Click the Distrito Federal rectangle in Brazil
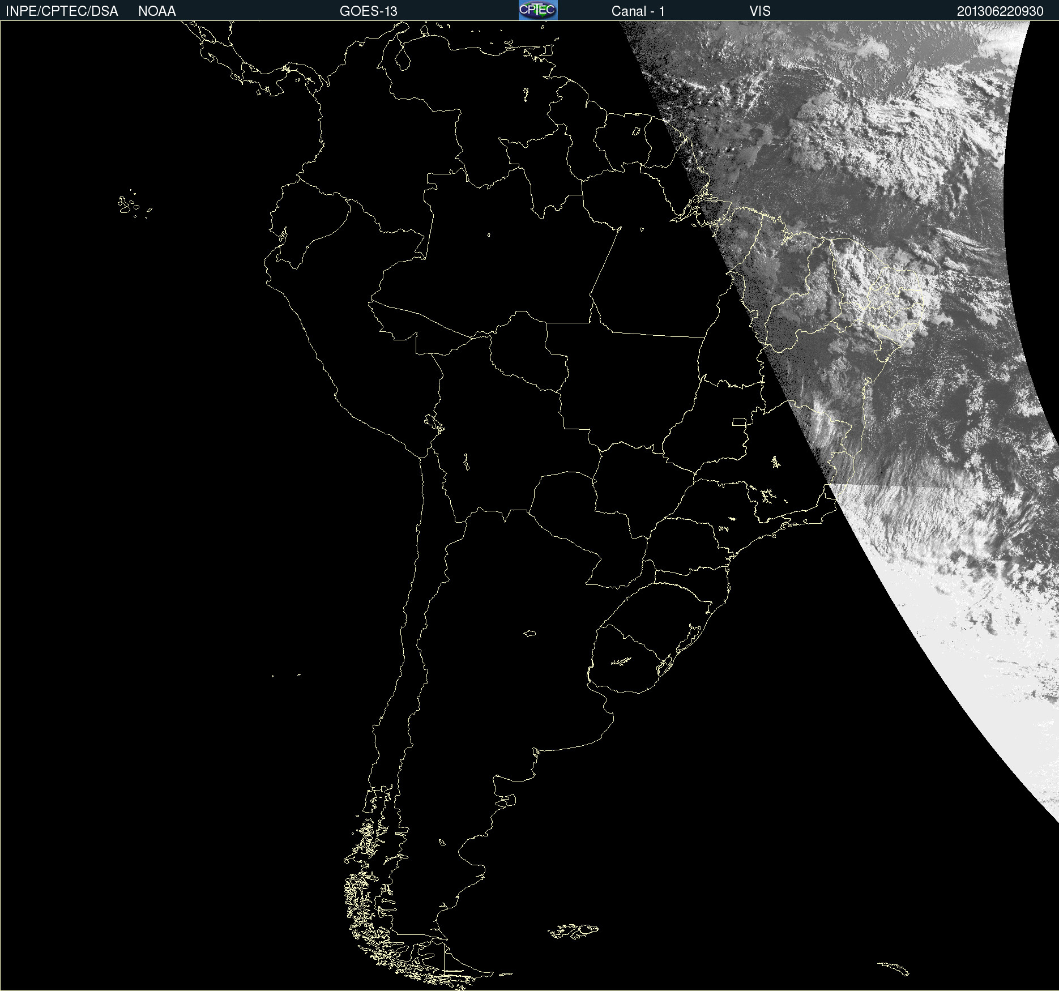 (739, 421)
